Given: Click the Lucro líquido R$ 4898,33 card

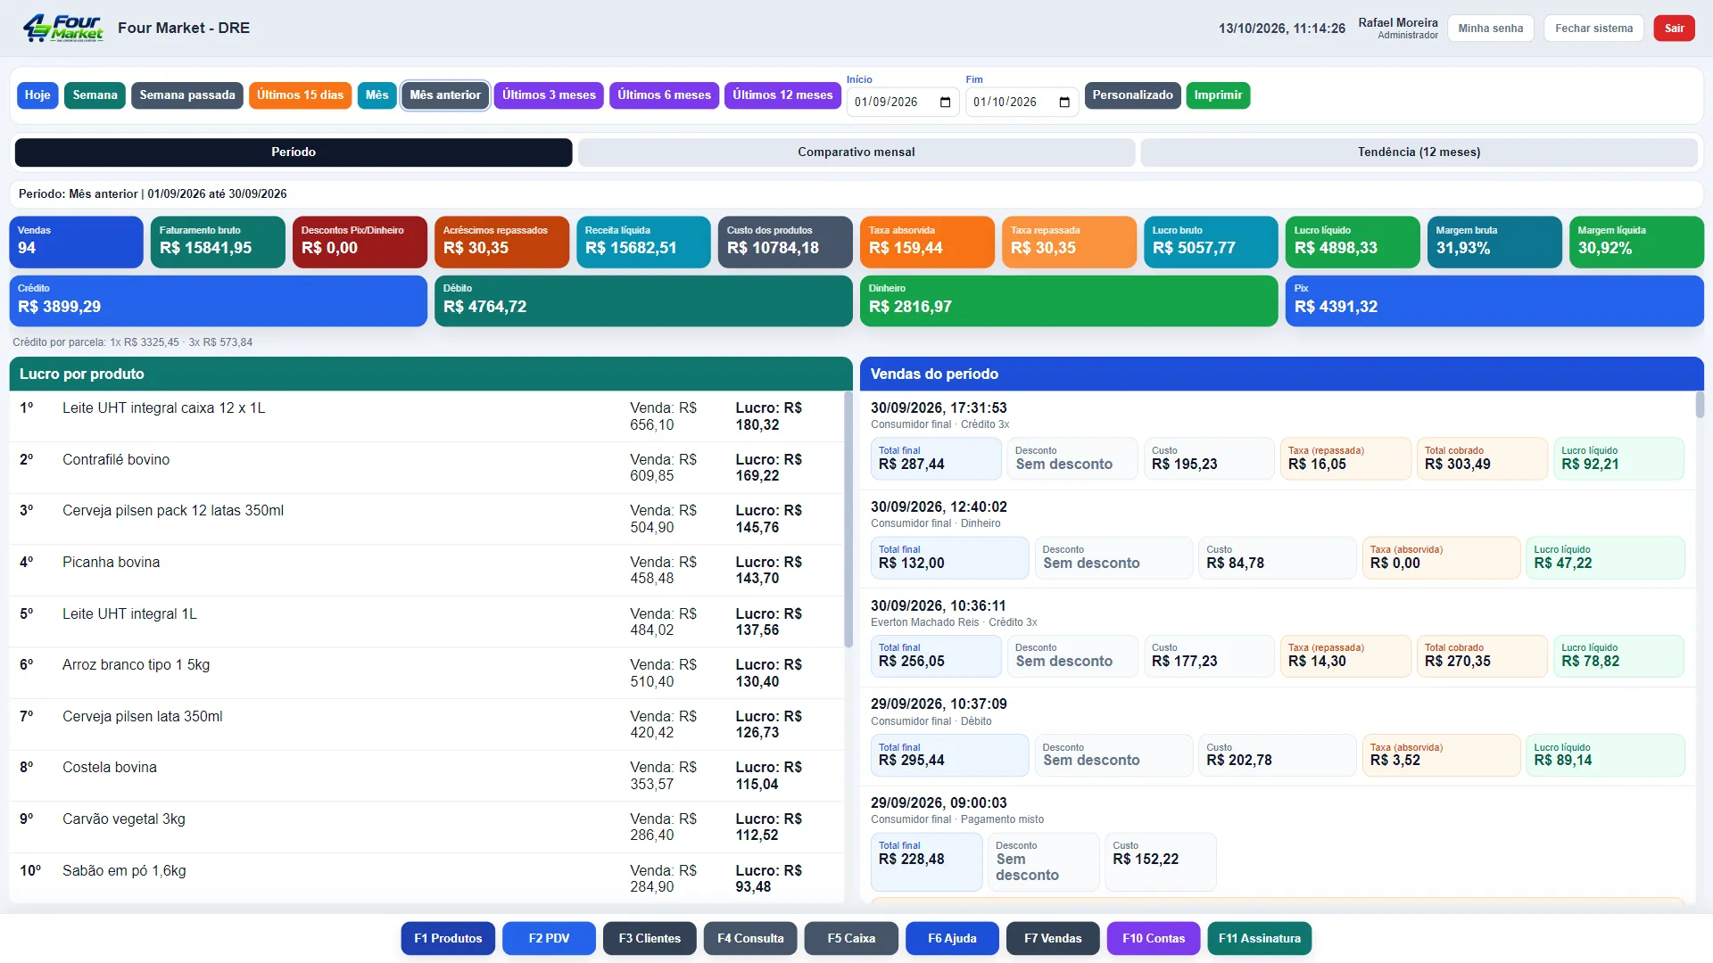Looking at the screenshot, I should coord(1353,243).
